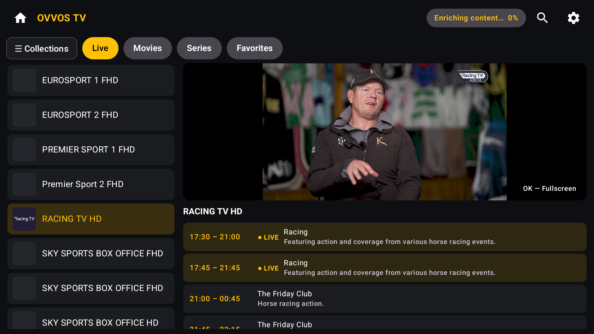594x334 pixels.
Task: Click the EUROSPORT 1 FHD logo placeholder
Action: coord(24,80)
